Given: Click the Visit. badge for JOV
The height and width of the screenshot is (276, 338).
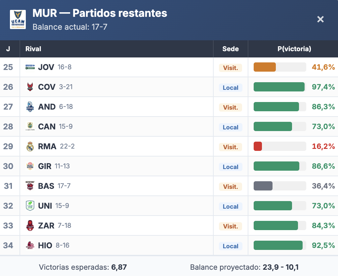Looking at the screenshot, I should pos(231,68).
